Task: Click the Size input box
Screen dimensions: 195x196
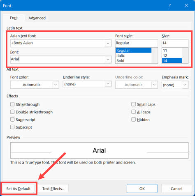Action: [x=175, y=43]
